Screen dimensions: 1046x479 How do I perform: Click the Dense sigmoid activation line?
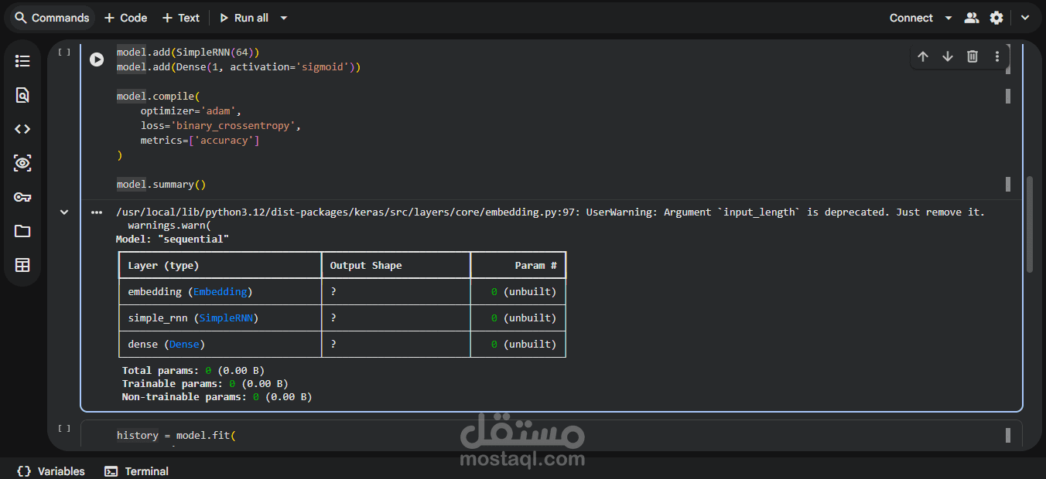click(x=238, y=66)
